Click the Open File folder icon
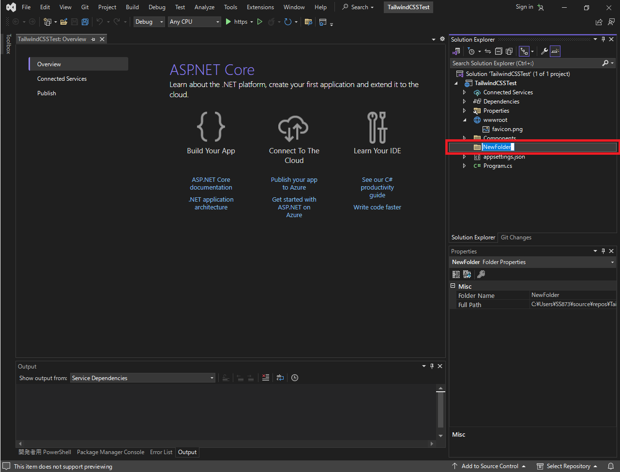This screenshot has width=620, height=472. pos(63,22)
